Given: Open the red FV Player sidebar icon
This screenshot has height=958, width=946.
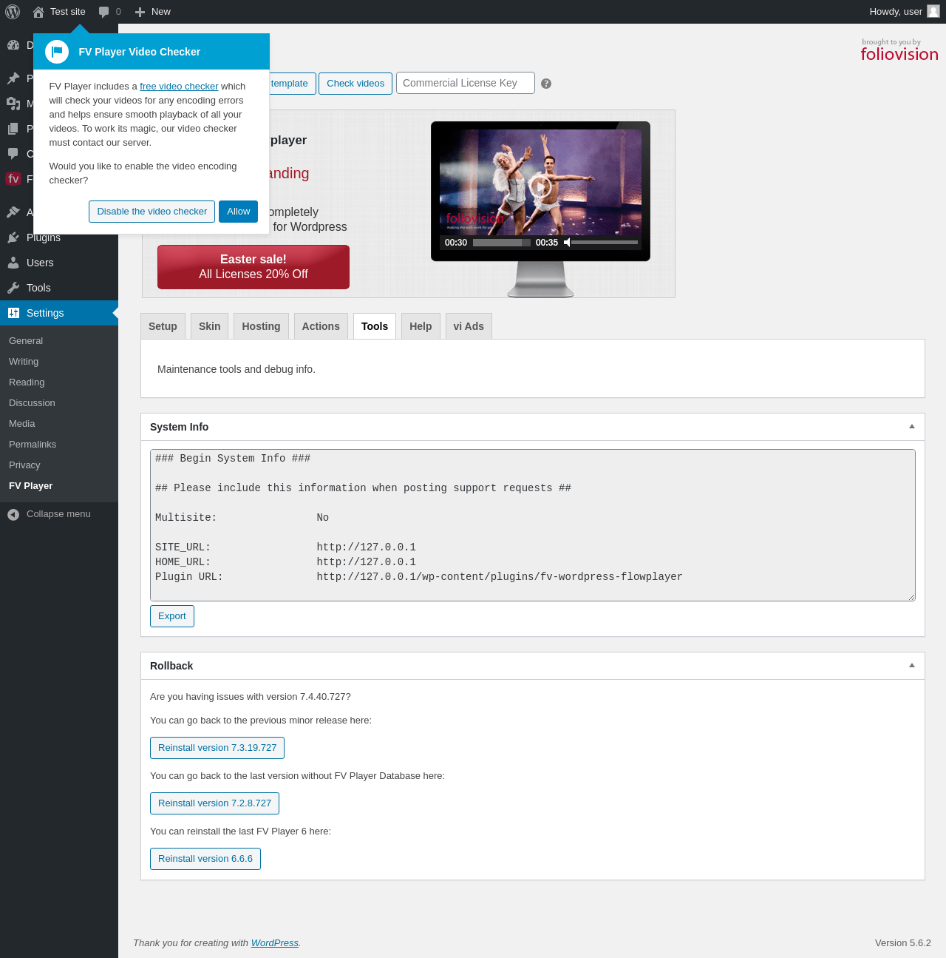Looking at the screenshot, I should point(13,179).
